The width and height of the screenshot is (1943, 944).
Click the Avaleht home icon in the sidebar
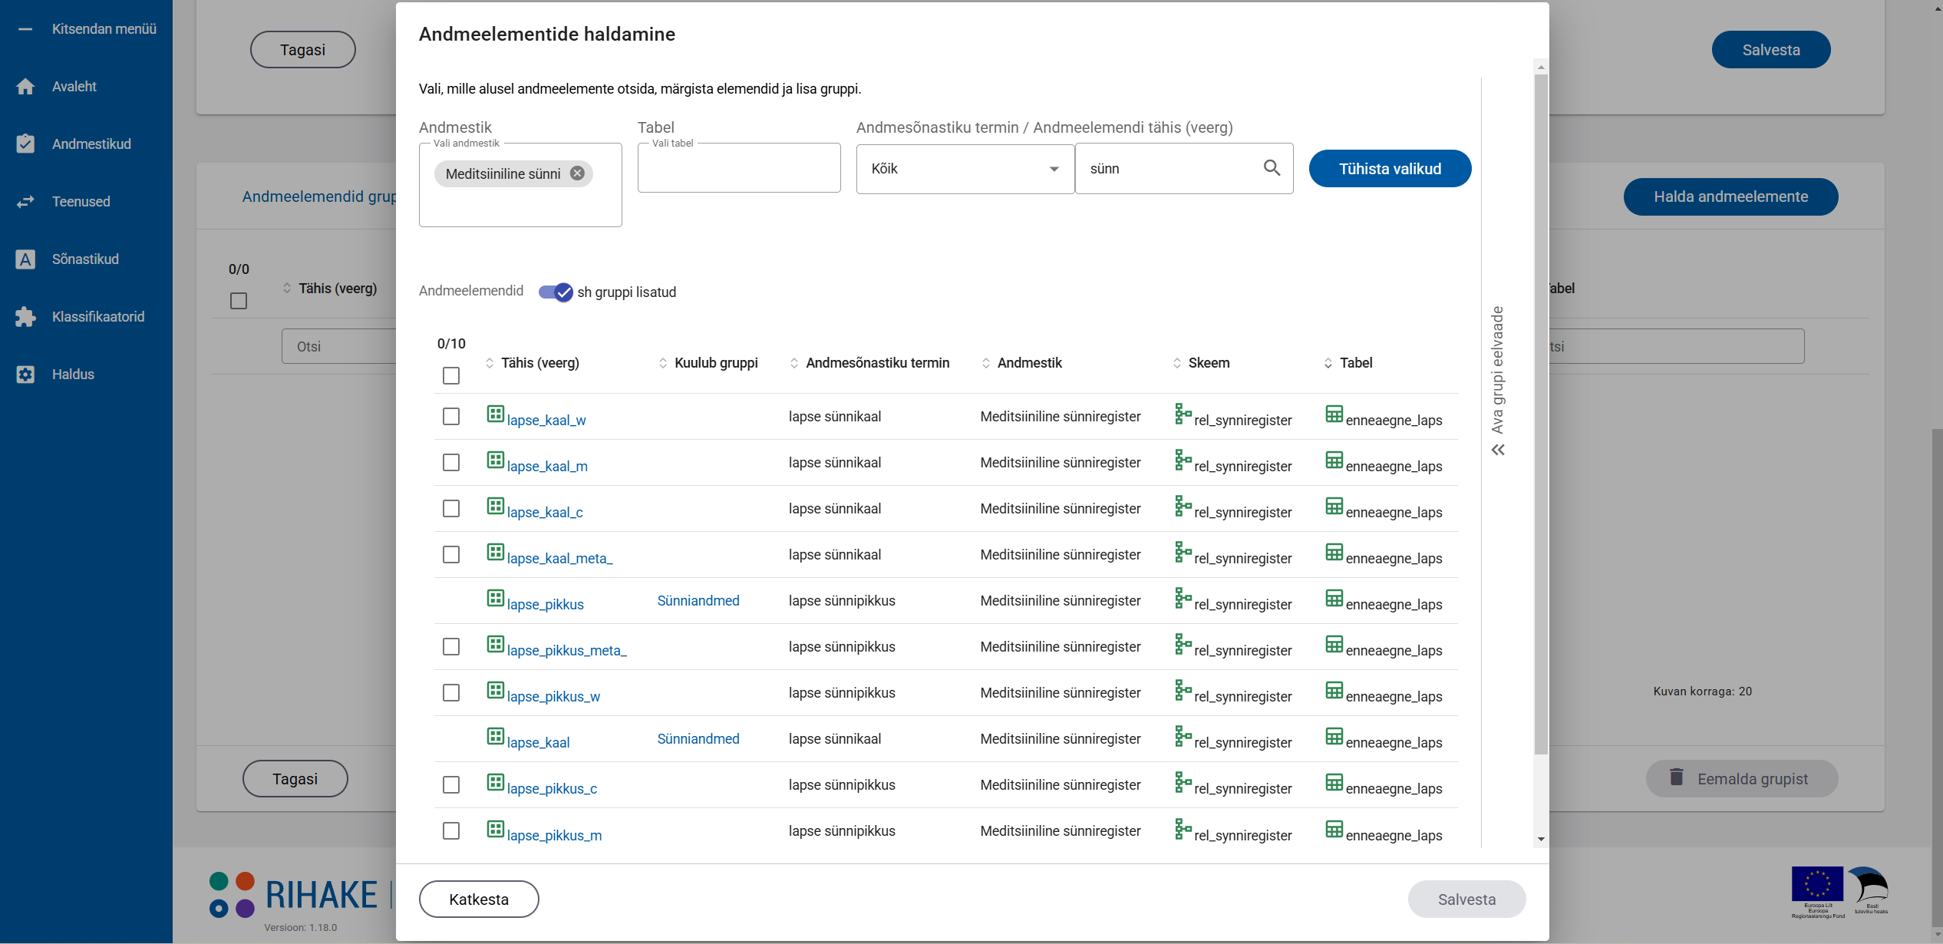25,87
